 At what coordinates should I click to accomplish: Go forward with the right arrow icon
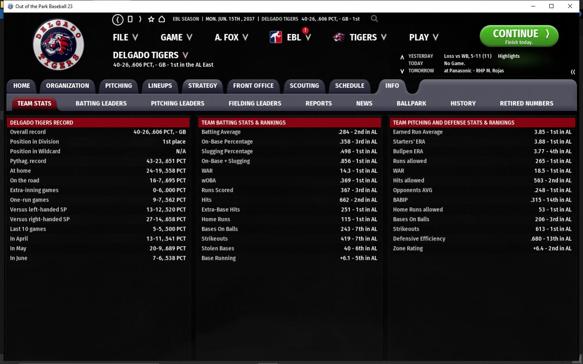tap(140, 19)
